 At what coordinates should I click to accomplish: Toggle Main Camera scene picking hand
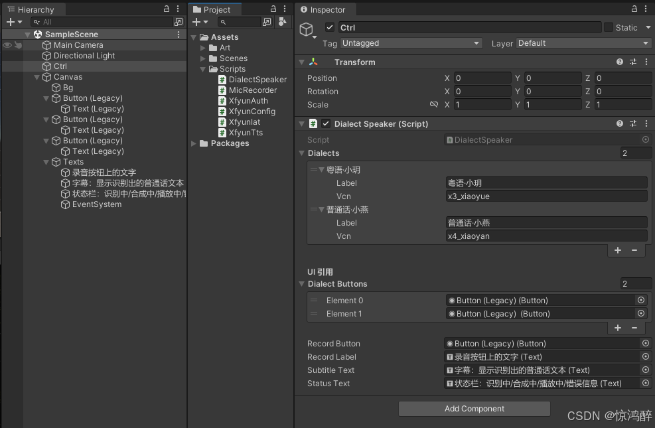pyautogui.click(x=18, y=45)
